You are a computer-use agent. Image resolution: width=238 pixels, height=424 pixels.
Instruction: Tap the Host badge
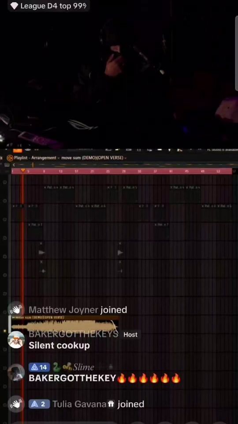[x=130, y=334]
